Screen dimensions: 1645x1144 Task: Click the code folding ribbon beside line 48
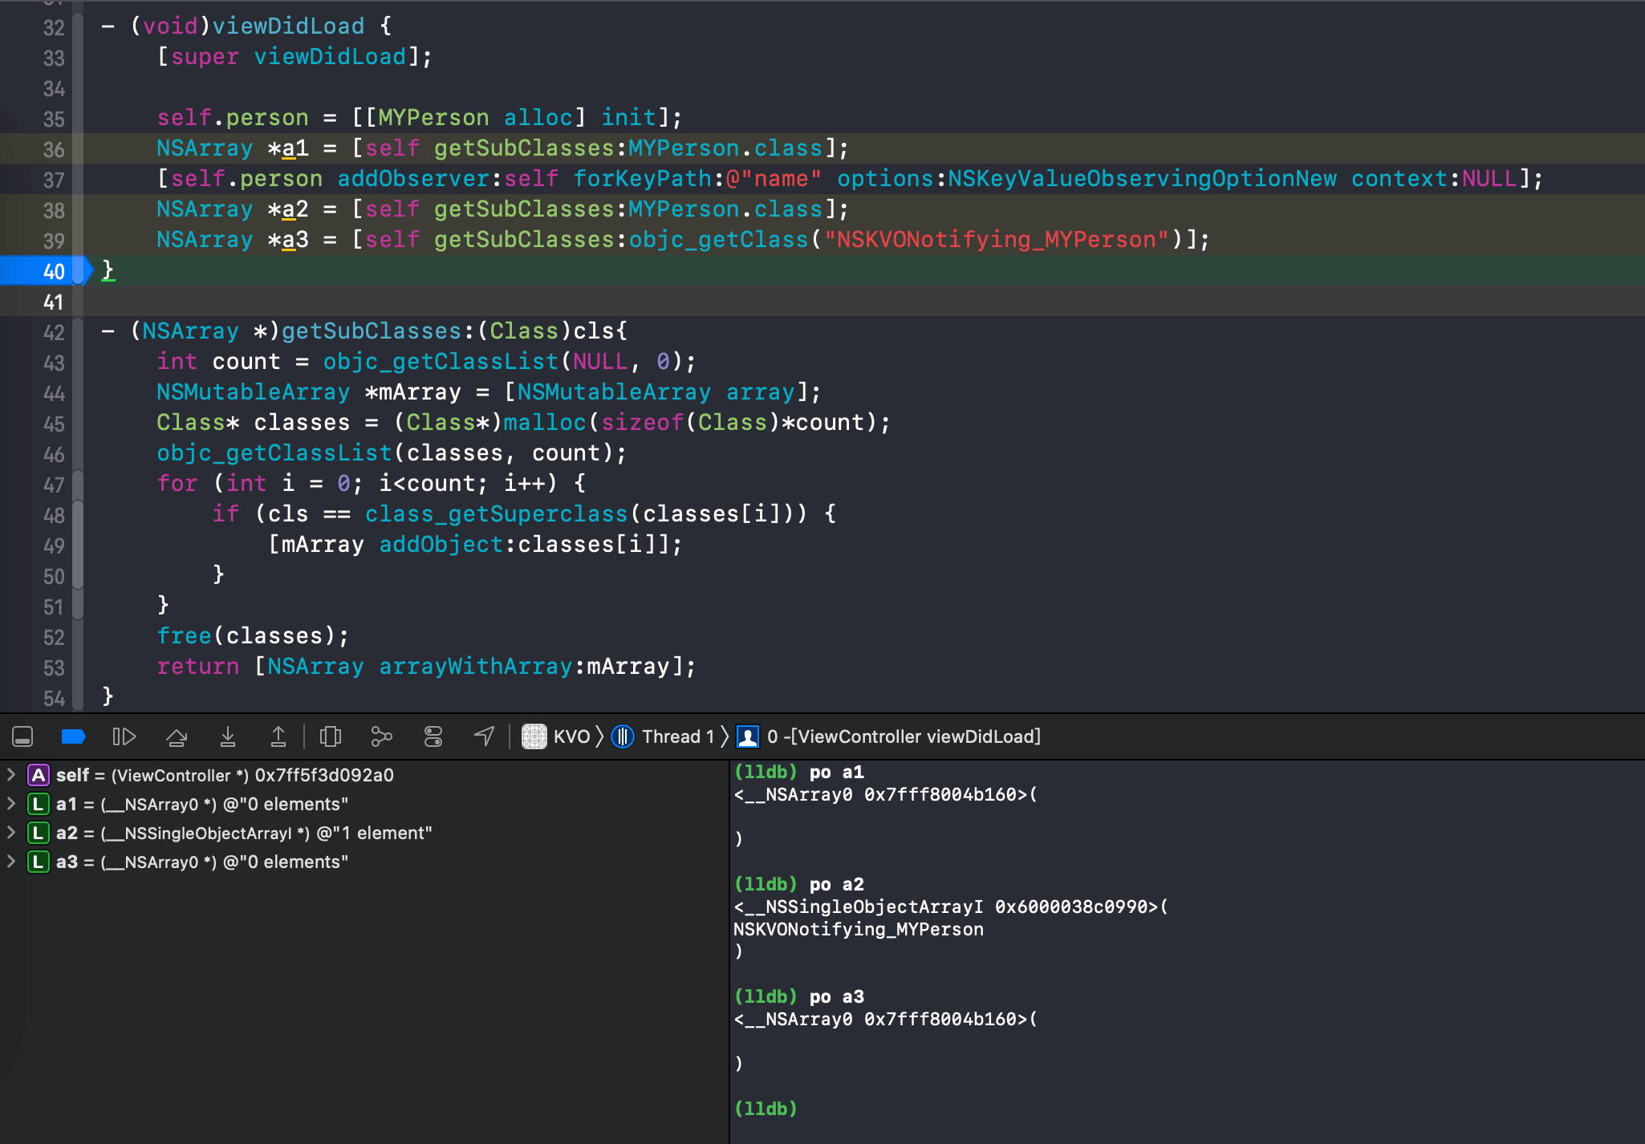(78, 515)
